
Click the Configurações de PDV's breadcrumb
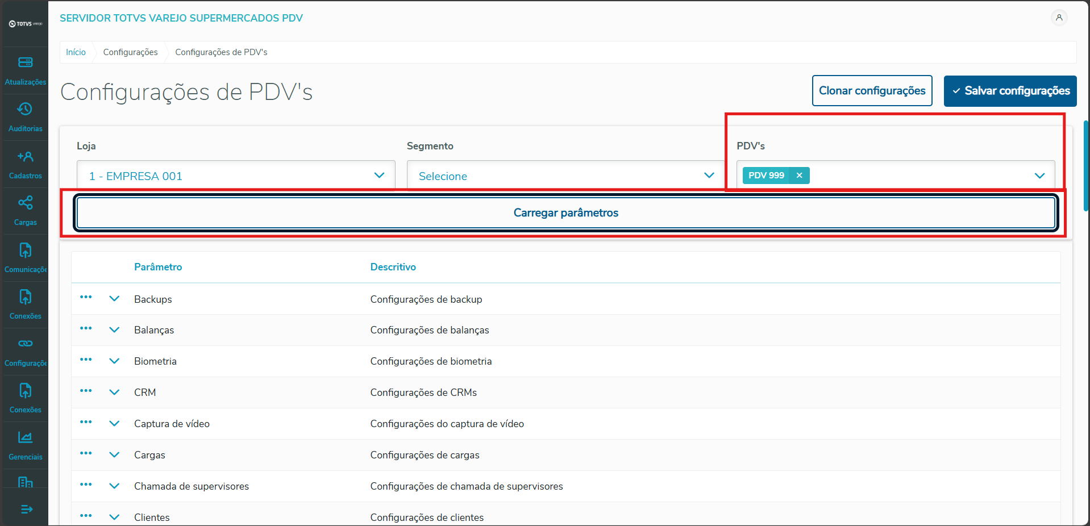click(x=221, y=52)
